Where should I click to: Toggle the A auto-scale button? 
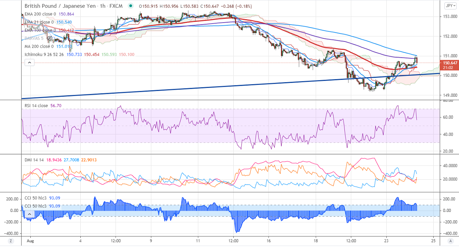pos(451,241)
